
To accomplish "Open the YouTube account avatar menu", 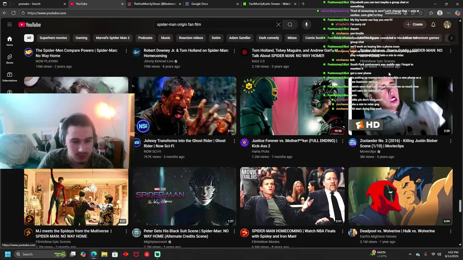I will coord(447,25).
